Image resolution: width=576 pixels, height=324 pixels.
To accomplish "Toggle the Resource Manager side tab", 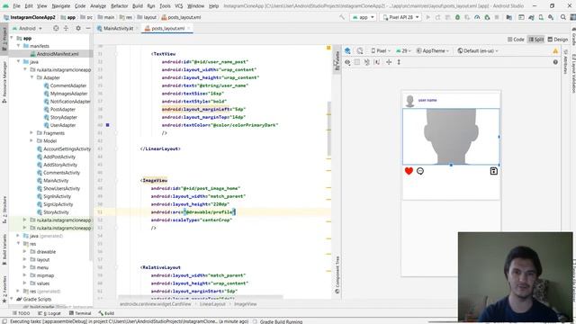I will [4, 82].
